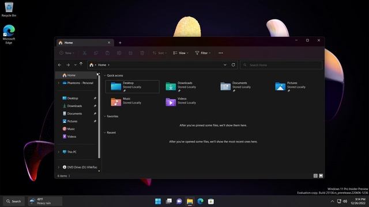This screenshot has height=207, width=369.
Task: Click the Up one level arrow
Action: 81,64
